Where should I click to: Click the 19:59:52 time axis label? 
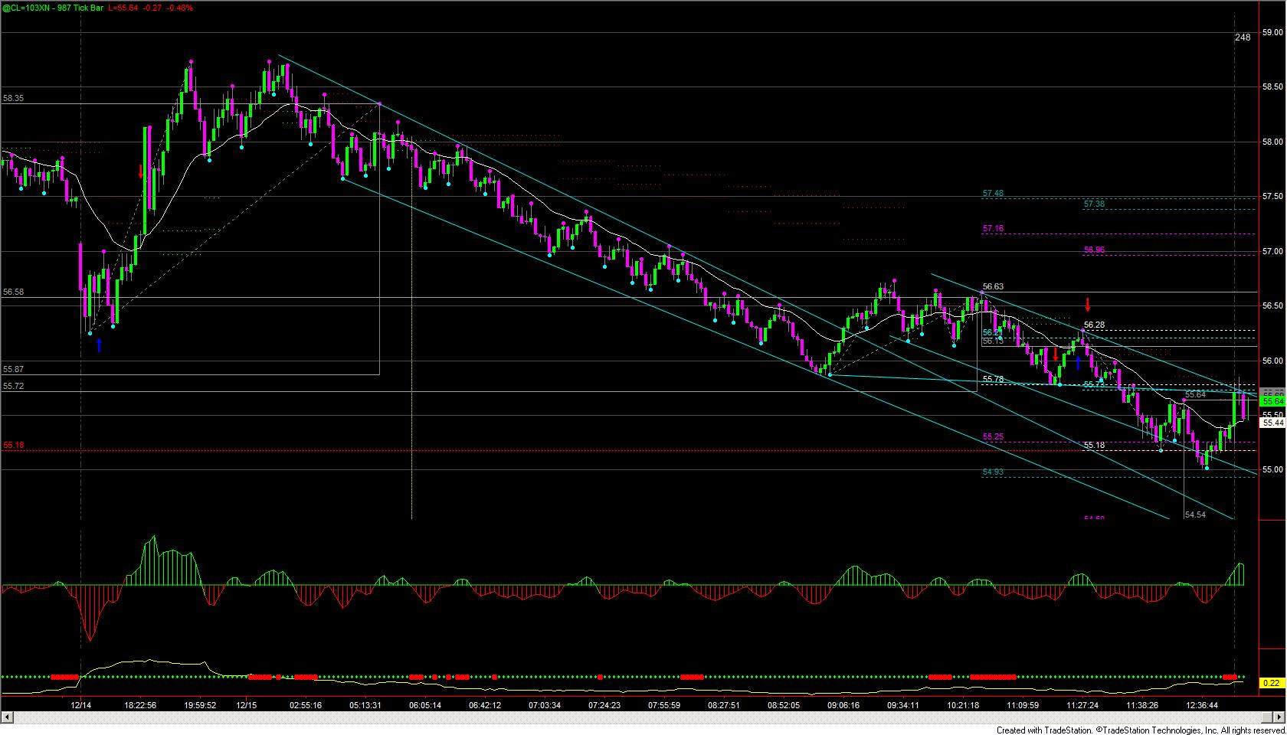click(200, 704)
